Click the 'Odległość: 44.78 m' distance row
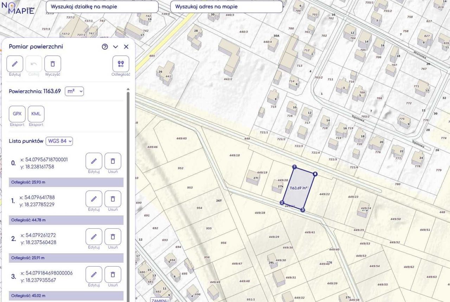The height and width of the screenshot is (302, 450). pos(66,220)
